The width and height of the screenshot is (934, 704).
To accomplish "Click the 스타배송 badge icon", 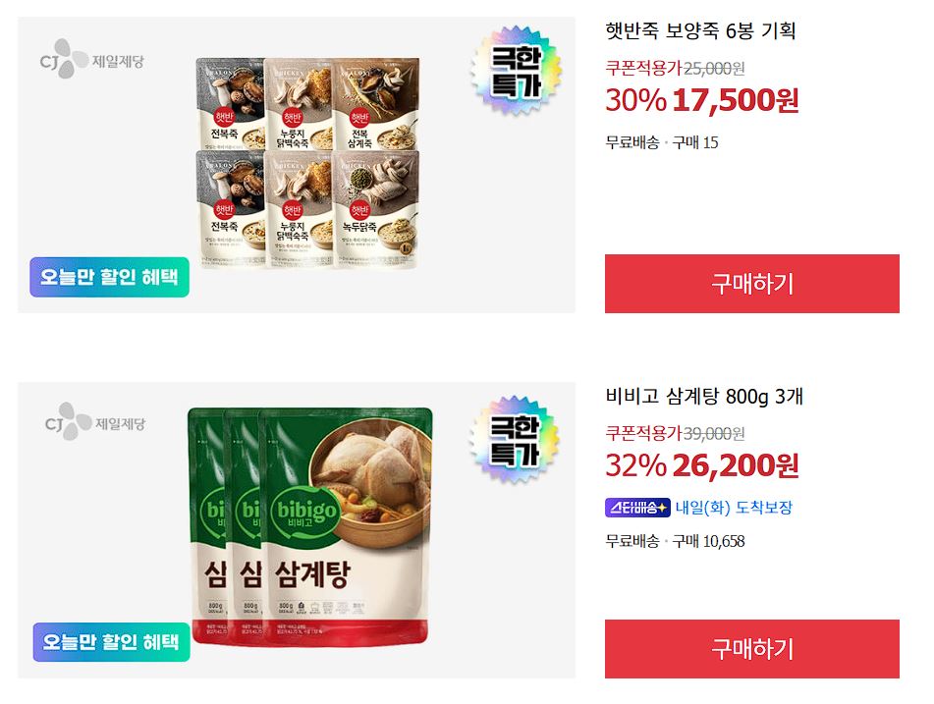I will [x=637, y=508].
